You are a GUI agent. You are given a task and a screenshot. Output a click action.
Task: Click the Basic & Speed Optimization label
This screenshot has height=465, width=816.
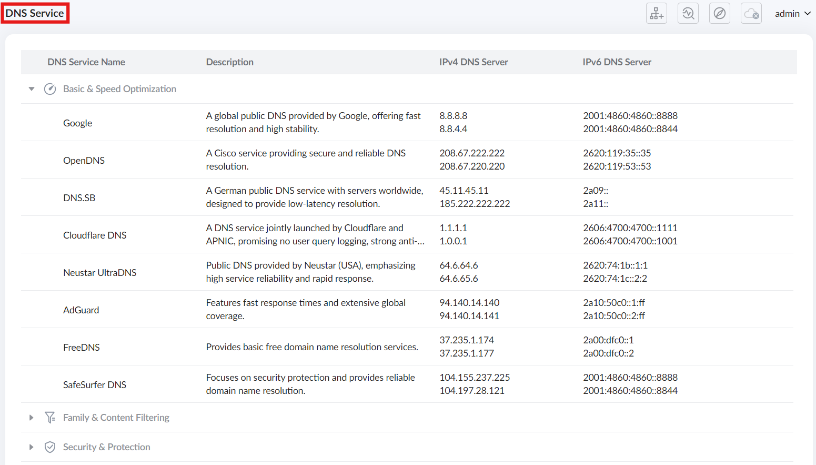point(119,89)
